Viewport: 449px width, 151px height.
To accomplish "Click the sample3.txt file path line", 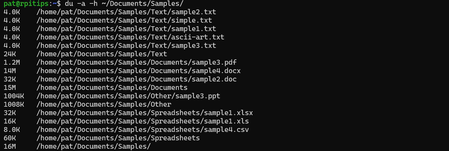I will click(126, 46).
